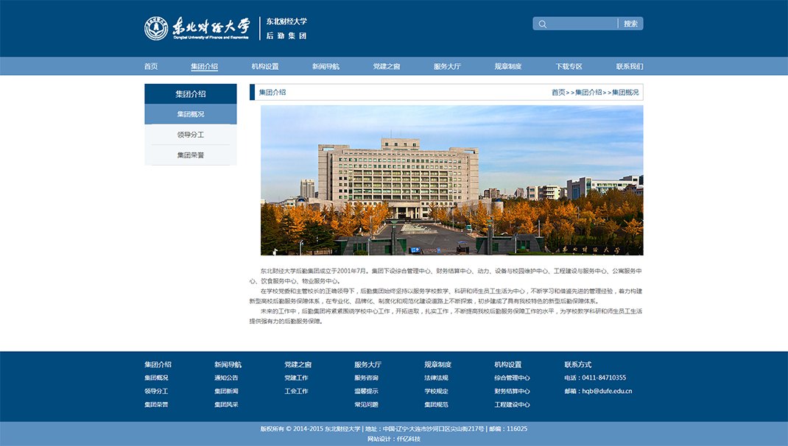Screen dimensions: 788x446
Task: Select 新闻导航 in the navigation bar
Action: [326, 66]
